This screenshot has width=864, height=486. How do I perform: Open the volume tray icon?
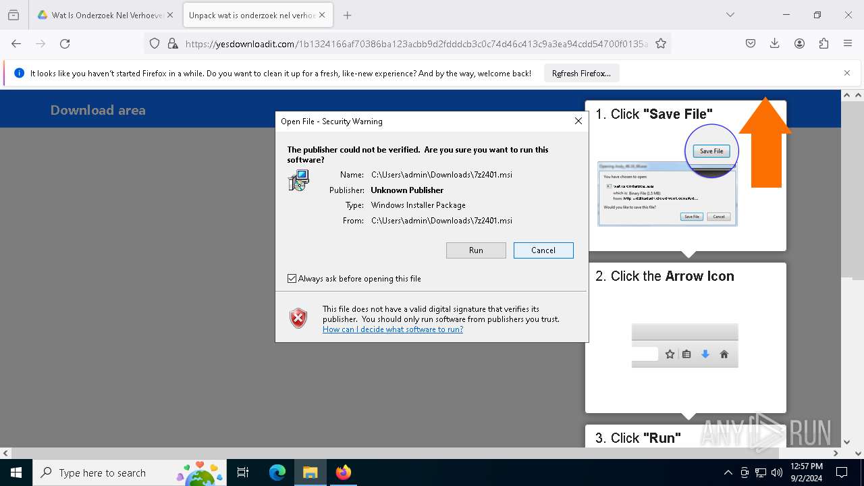777,473
